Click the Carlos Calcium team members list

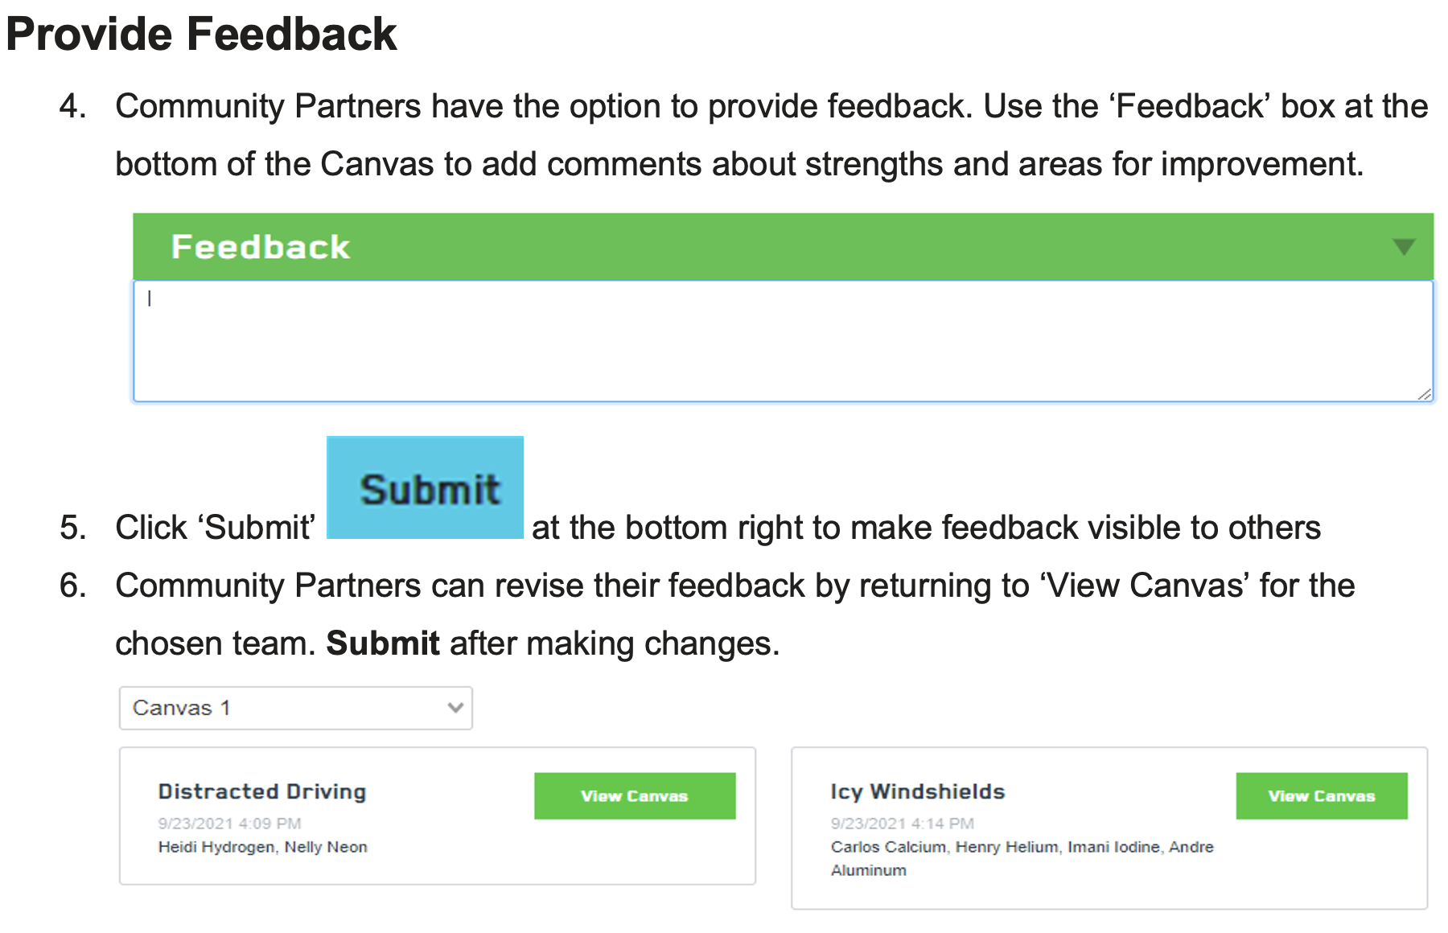[1022, 848]
